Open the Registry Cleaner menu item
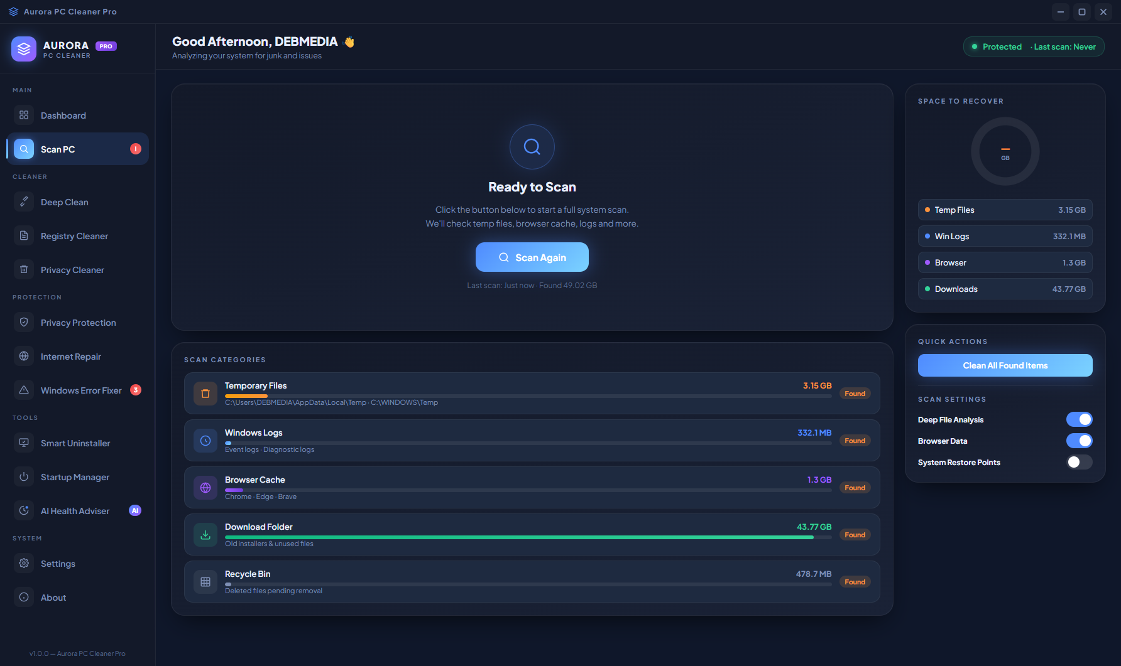Image resolution: width=1121 pixels, height=666 pixels. click(x=78, y=235)
